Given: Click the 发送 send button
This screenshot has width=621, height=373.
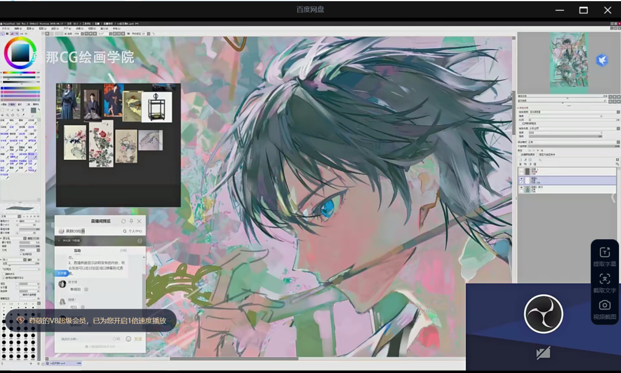Looking at the screenshot, I should (x=138, y=338).
